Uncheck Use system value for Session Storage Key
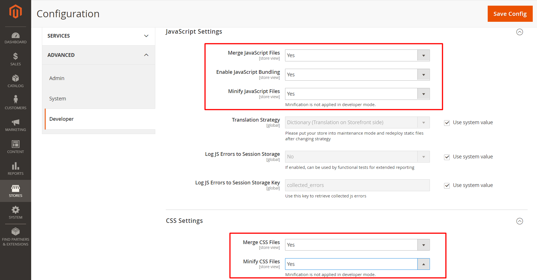The image size is (537, 280). (447, 186)
